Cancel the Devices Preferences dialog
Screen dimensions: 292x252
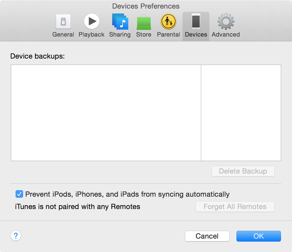click(207, 236)
